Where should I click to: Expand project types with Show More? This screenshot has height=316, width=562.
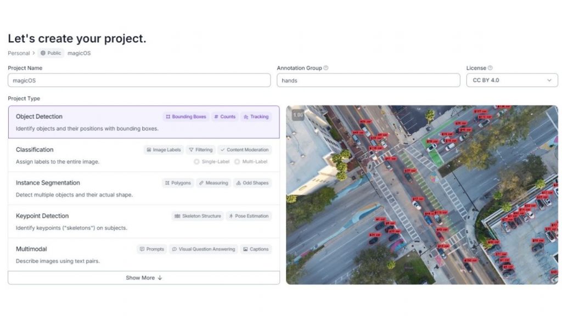(x=144, y=278)
